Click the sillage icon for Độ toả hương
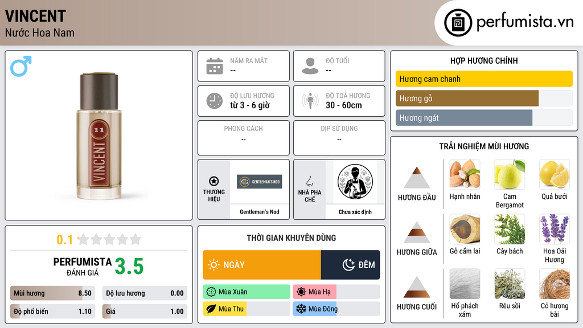The width and height of the screenshot is (583, 328). [x=310, y=101]
